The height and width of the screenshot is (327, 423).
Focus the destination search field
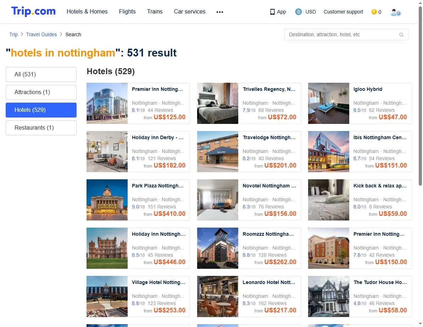(346, 34)
